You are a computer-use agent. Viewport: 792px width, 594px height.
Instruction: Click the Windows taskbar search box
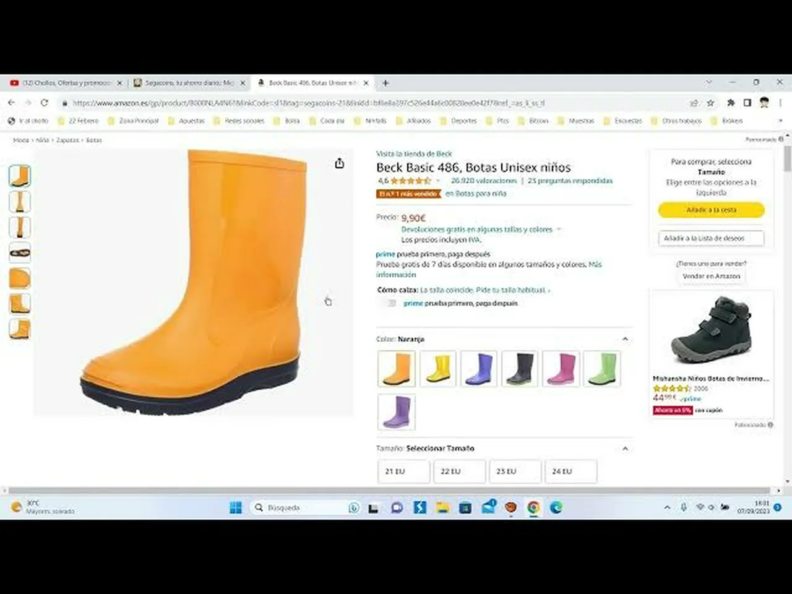pos(306,508)
